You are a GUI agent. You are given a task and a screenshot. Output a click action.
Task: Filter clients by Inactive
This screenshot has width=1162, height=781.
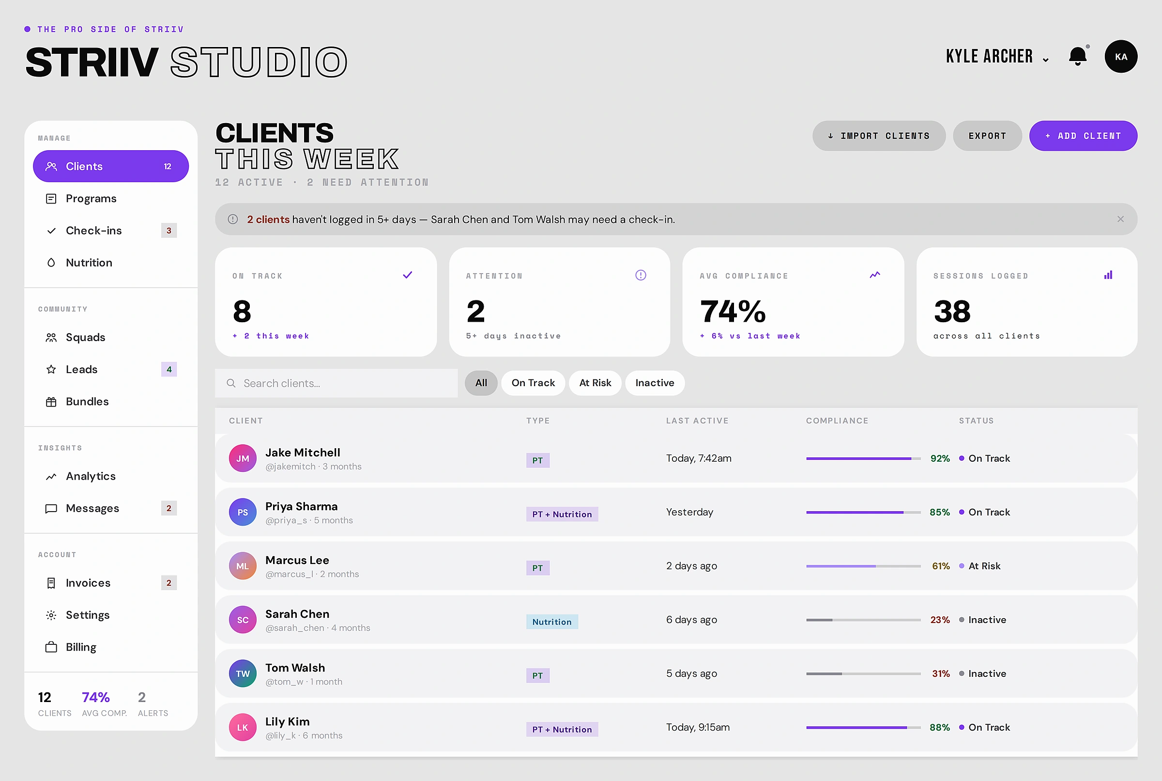(655, 383)
